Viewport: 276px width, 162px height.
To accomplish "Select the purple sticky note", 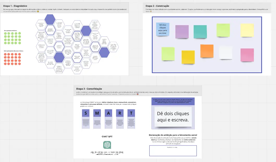I will point(182,32).
